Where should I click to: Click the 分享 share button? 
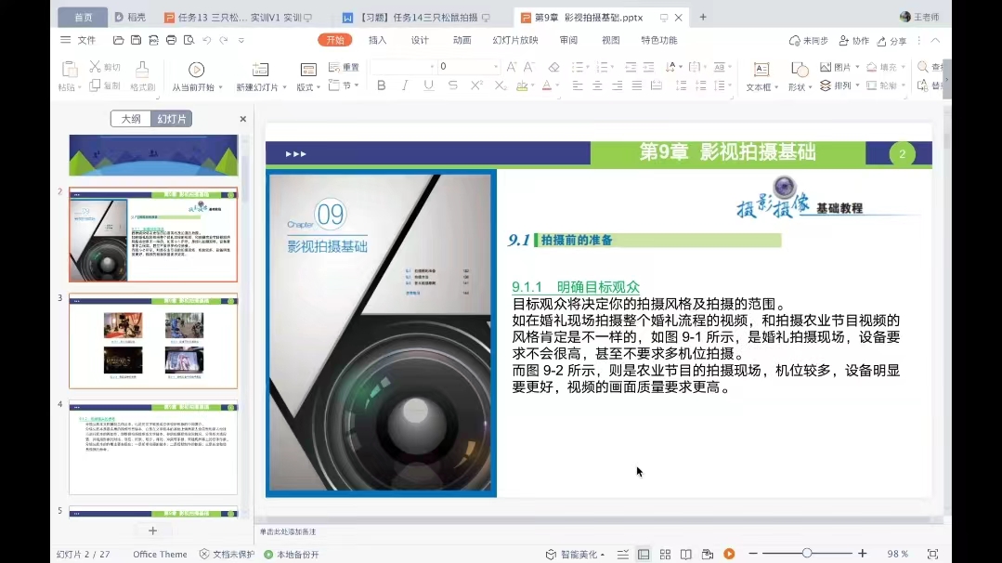click(x=892, y=41)
